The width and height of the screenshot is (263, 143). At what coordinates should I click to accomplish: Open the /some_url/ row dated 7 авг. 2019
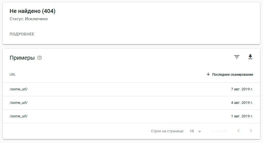pyautogui.click(x=131, y=89)
